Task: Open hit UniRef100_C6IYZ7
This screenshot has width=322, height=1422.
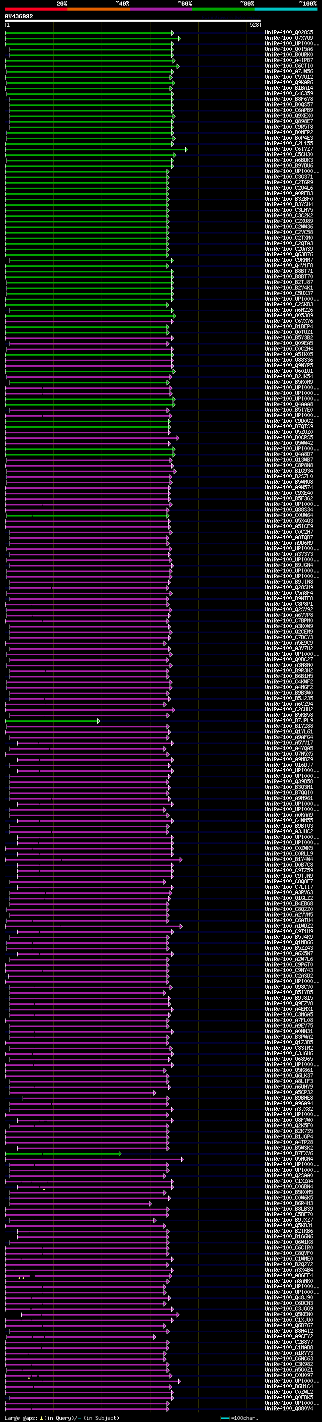Action: coord(289,149)
